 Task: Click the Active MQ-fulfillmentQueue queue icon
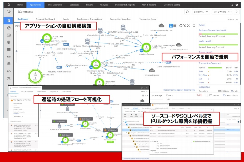59,67
